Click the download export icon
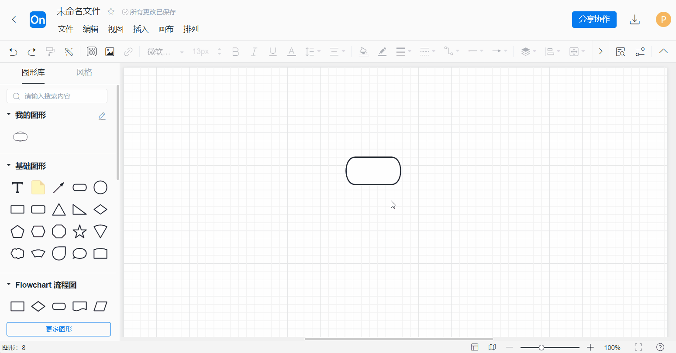This screenshot has height=353, width=676. pos(635,20)
